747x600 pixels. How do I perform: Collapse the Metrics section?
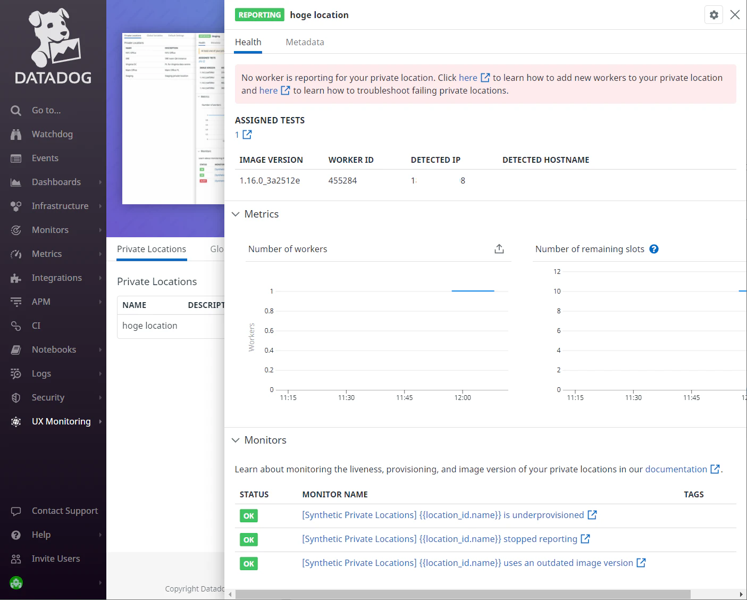pyautogui.click(x=236, y=214)
